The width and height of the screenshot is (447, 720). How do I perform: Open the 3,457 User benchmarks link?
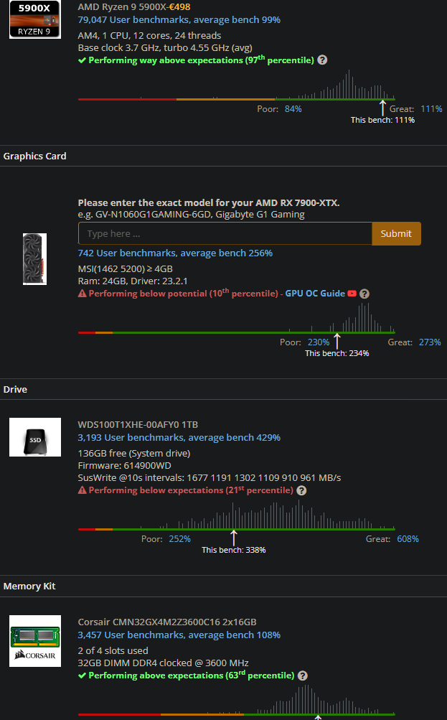pyautogui.click(x=179, y=635)
